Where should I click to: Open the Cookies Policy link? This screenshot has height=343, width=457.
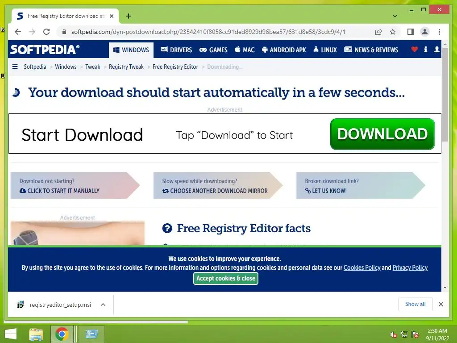coord(362,268)
